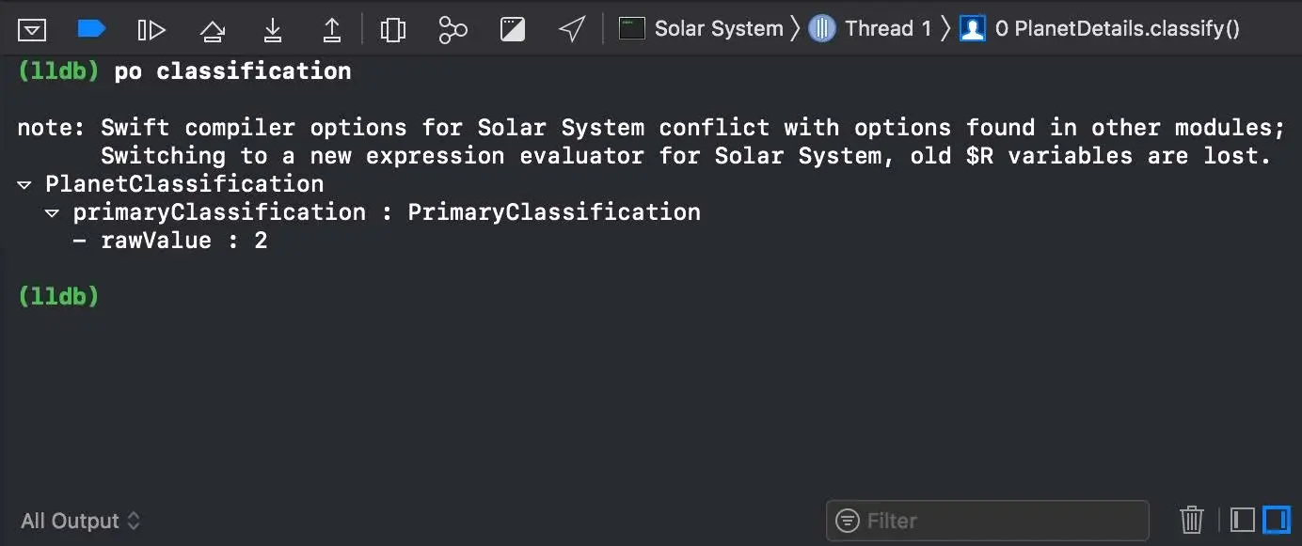Toggle the console pane button
This screenshot has height=546, width=1302.
(x=1277, y=520)
